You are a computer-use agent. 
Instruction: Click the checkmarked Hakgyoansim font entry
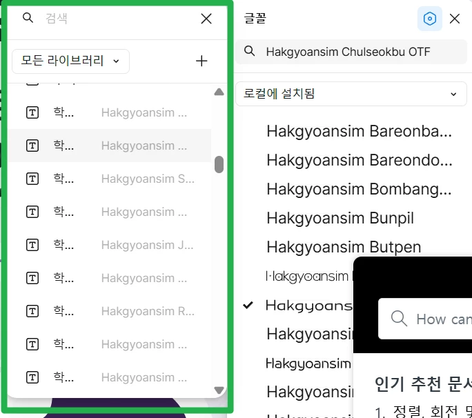[x=309, y=306]
